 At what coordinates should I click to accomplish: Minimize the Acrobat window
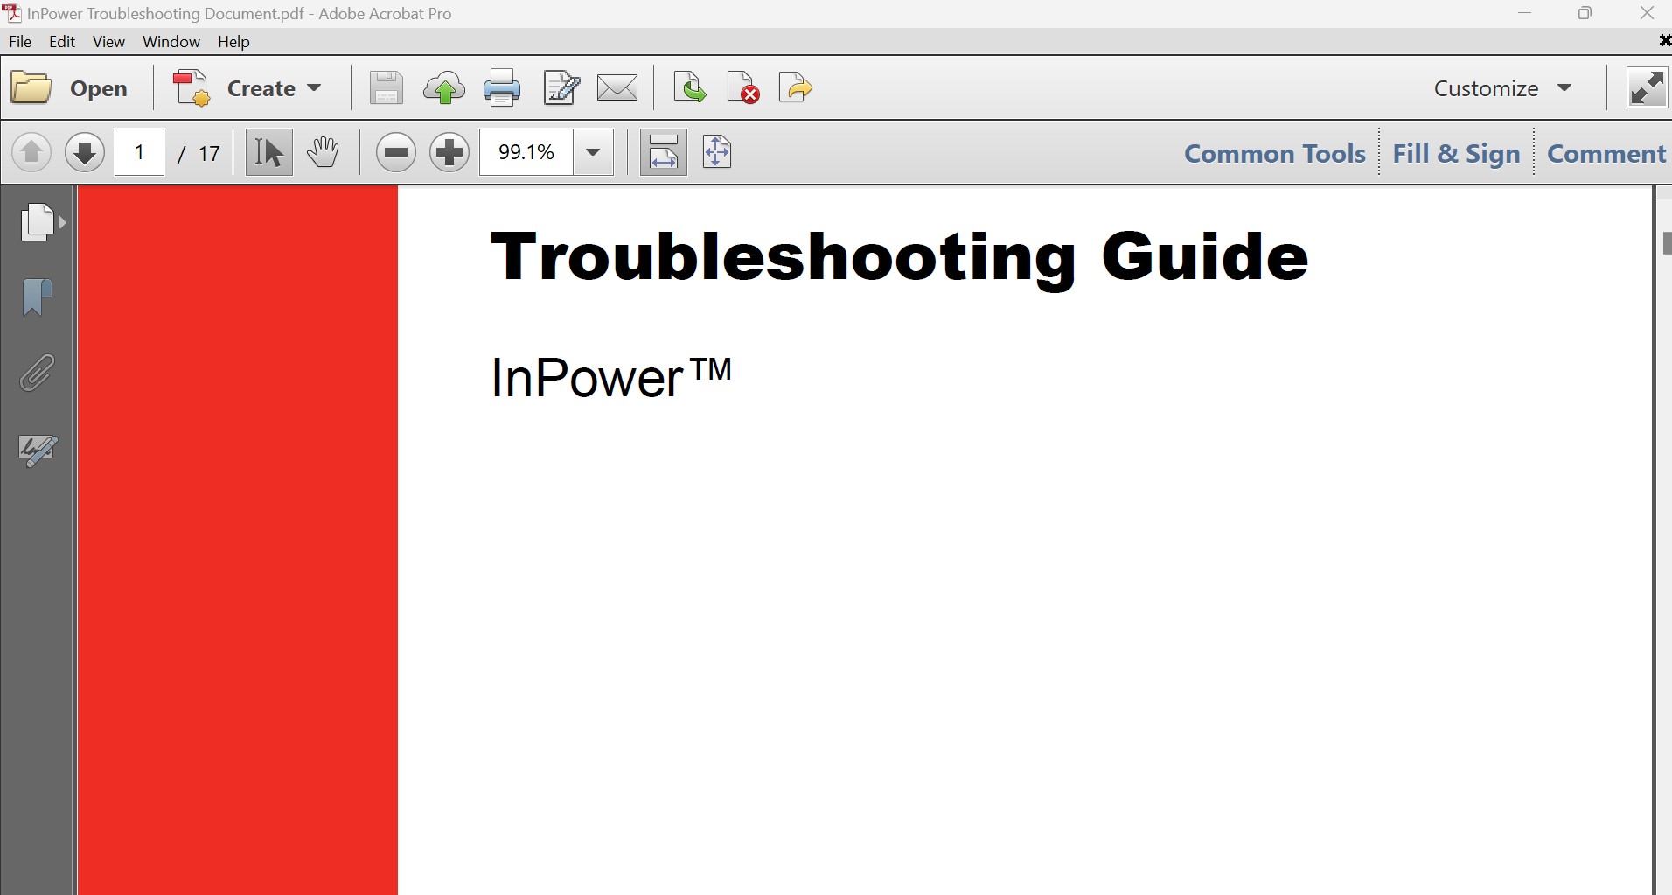(1525, 13)
